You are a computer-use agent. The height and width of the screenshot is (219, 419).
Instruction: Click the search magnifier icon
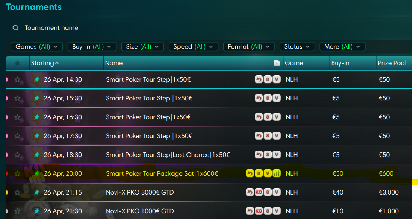click(15, 28)
